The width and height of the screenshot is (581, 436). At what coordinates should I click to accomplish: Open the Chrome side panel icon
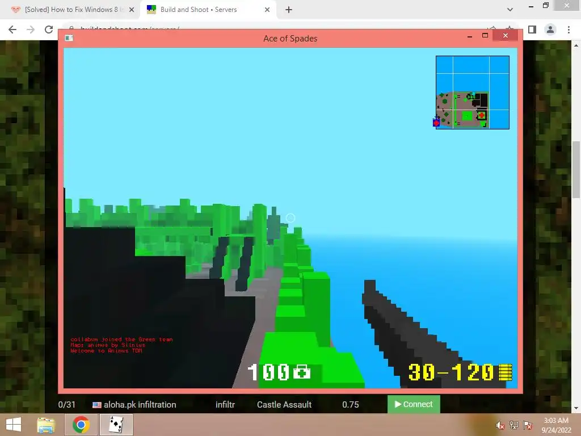[x=532, y=30]
